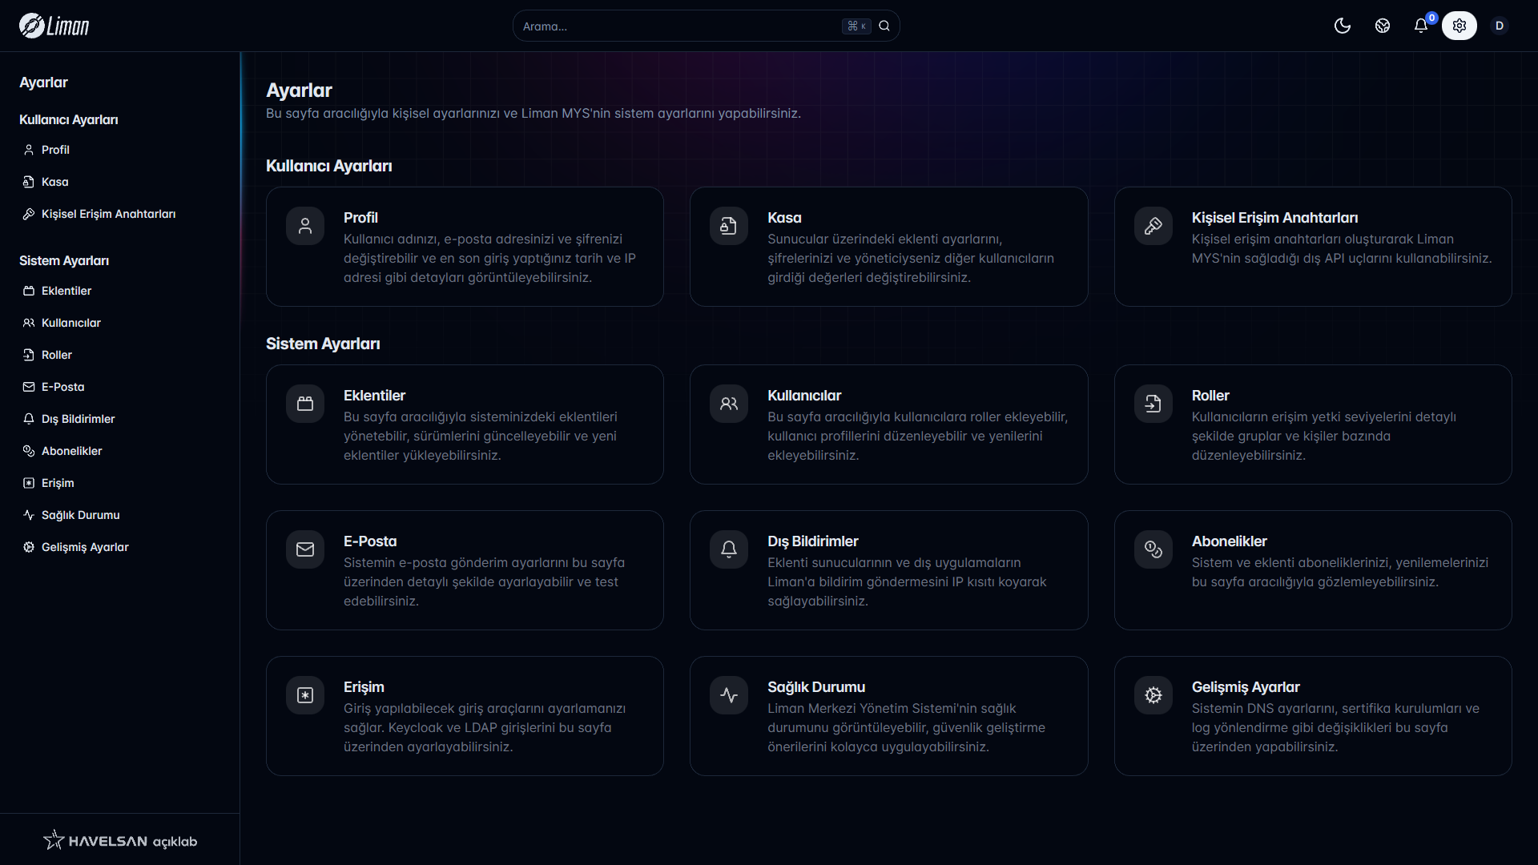Image resolution: width=1538 pixels, height=865 pixels.
Task: Open user avatar menu labeled D
Action: click(x=1500, y=26)
